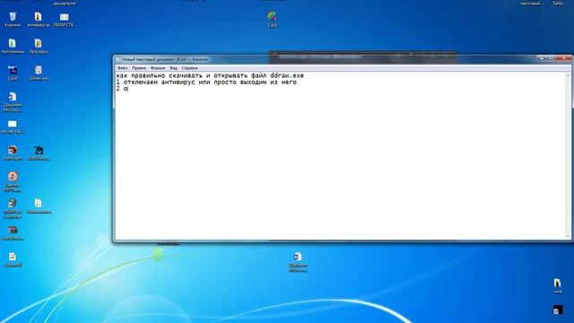
Task: Select the Microsoft document icon below Notepad window
Action: click(298, 261)
